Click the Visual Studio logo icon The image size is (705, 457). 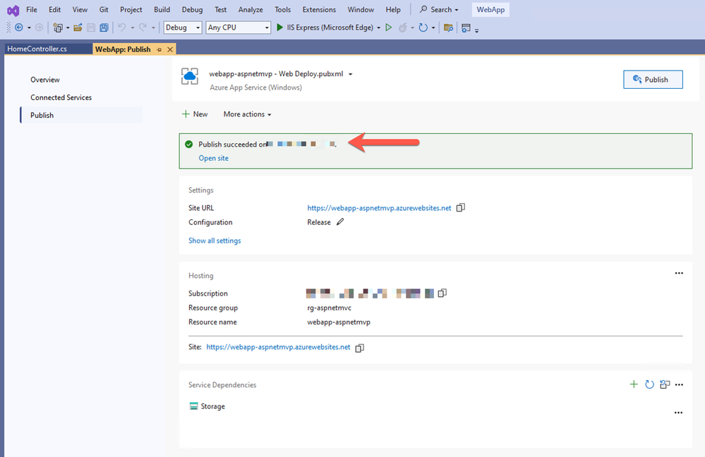point(13,11)
